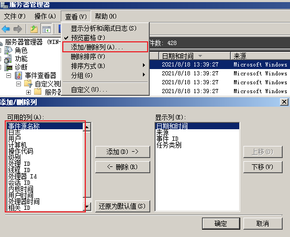Select 操作代码 in available columns list
Screen dimensions: 290x237
(x=46, y=151)
